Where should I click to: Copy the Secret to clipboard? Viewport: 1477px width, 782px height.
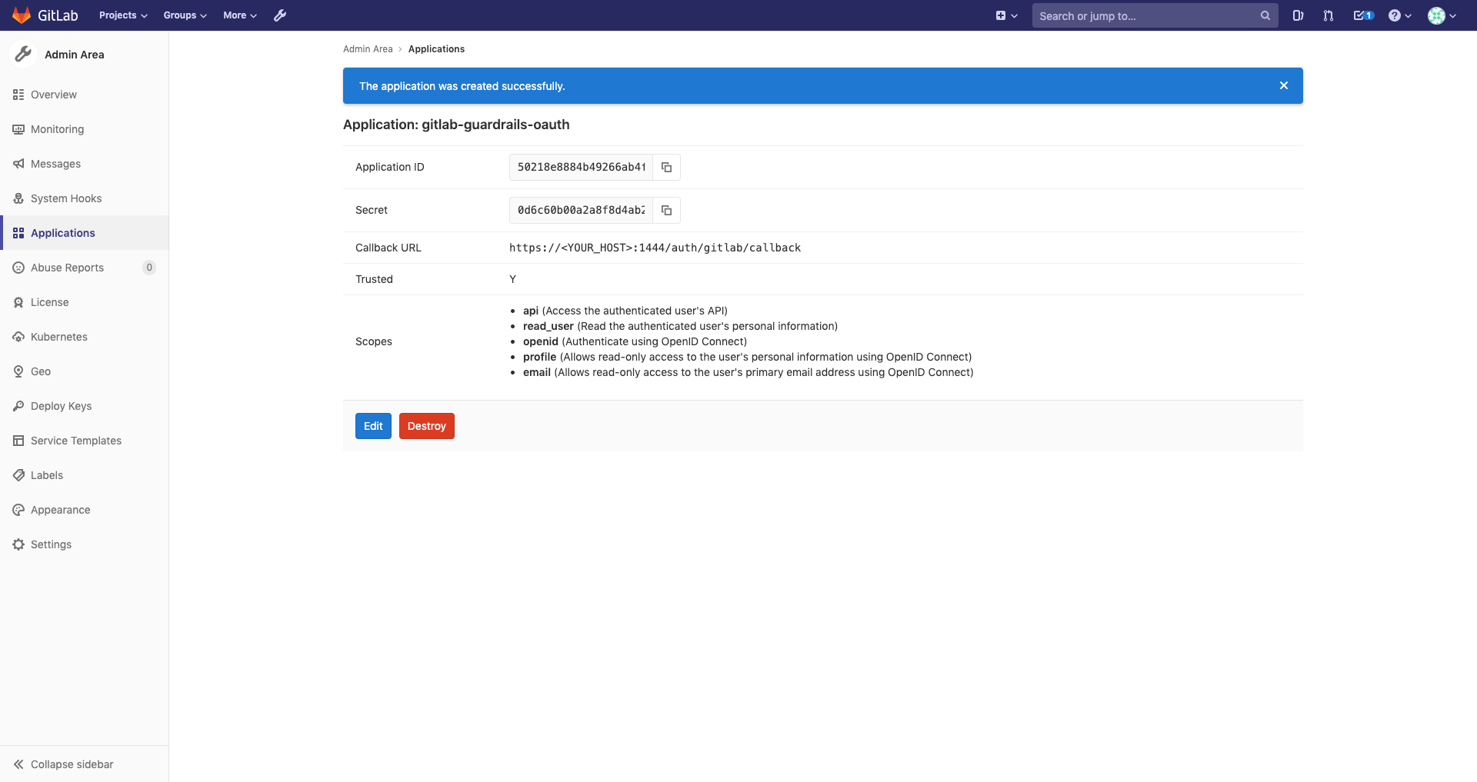pyautogui.click(x=667, y=210)
